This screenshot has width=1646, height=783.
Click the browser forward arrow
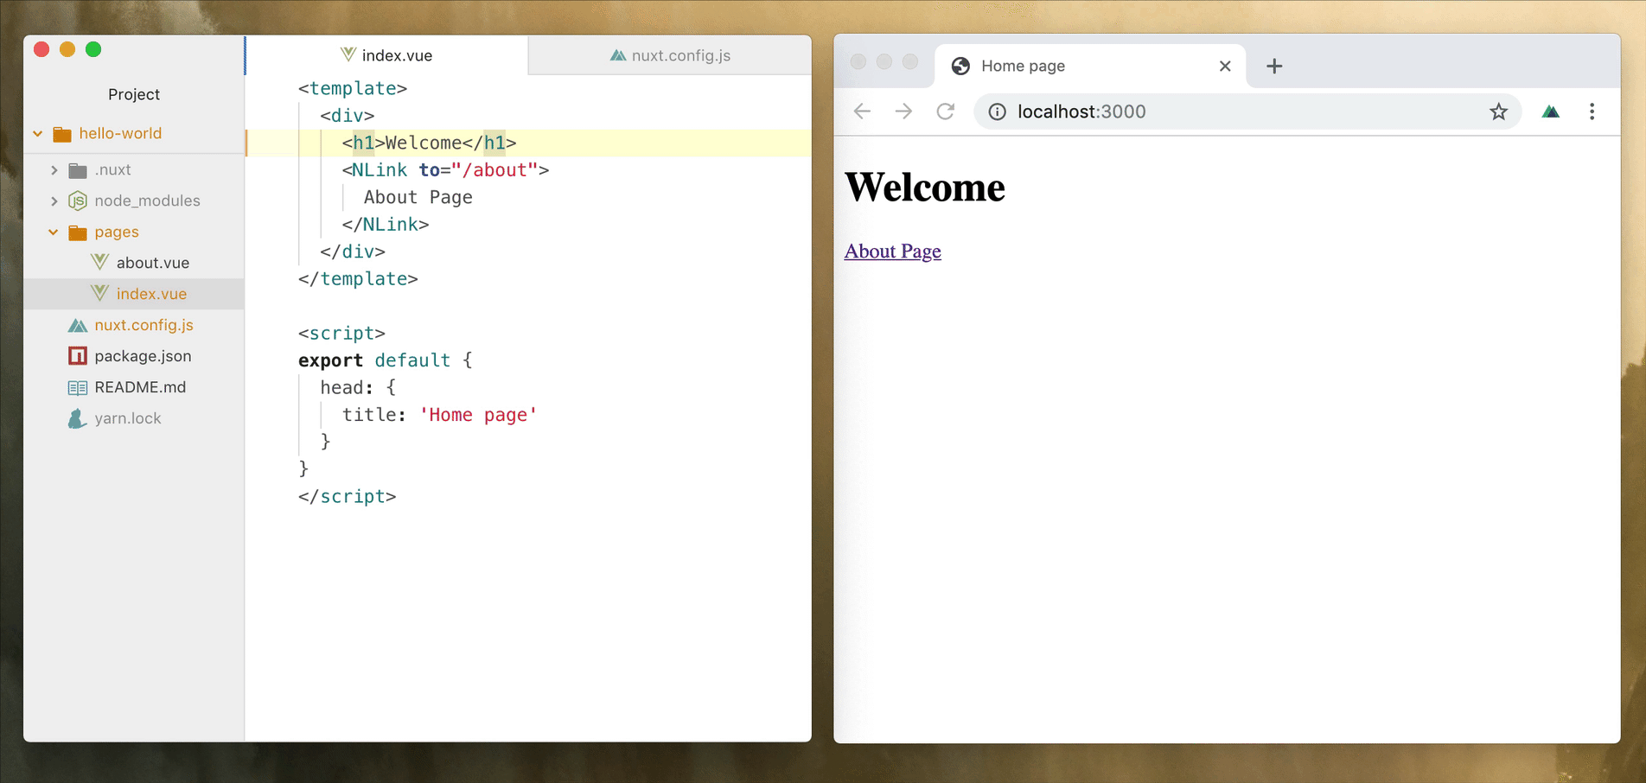903,111
